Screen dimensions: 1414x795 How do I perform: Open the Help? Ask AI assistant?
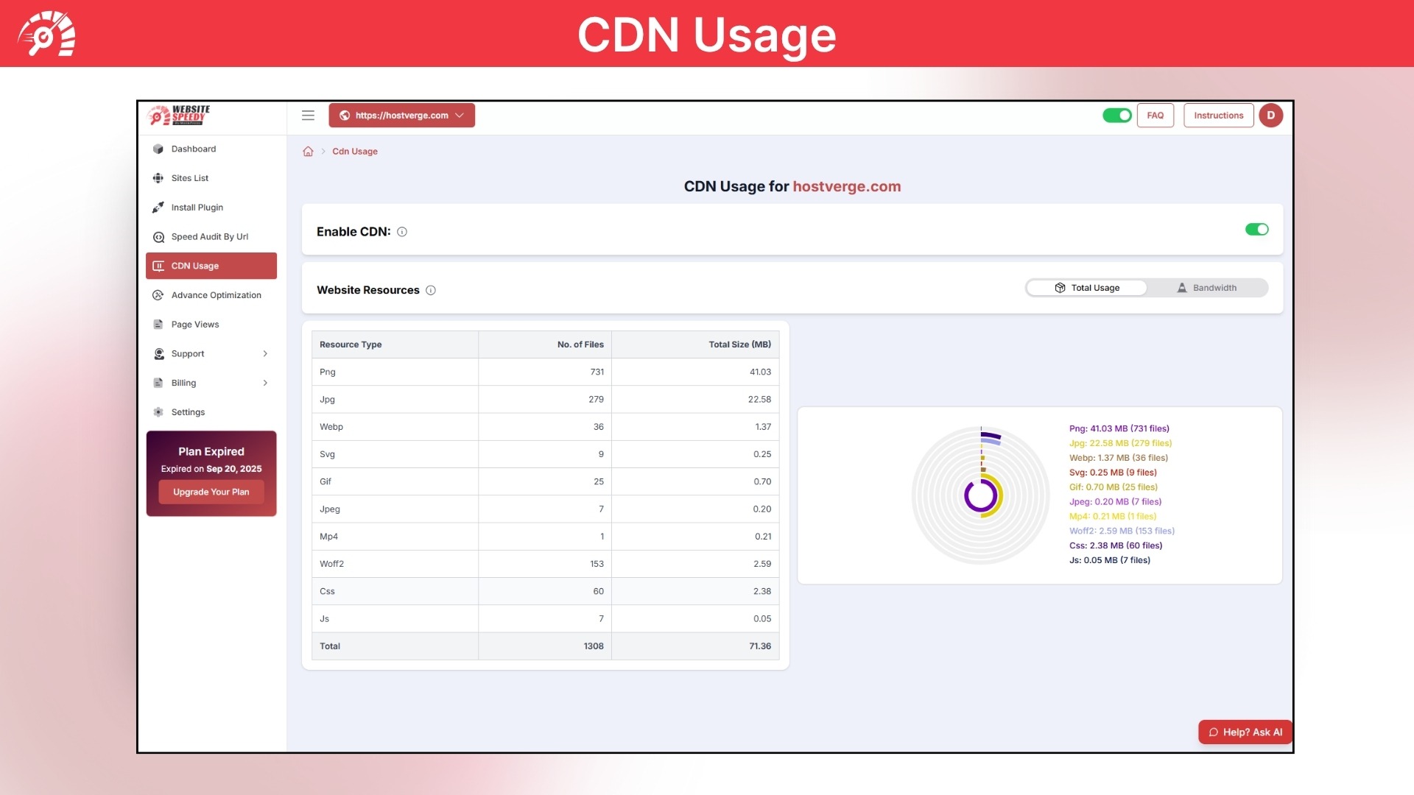pyautogui.click(x=1245, y=732)
